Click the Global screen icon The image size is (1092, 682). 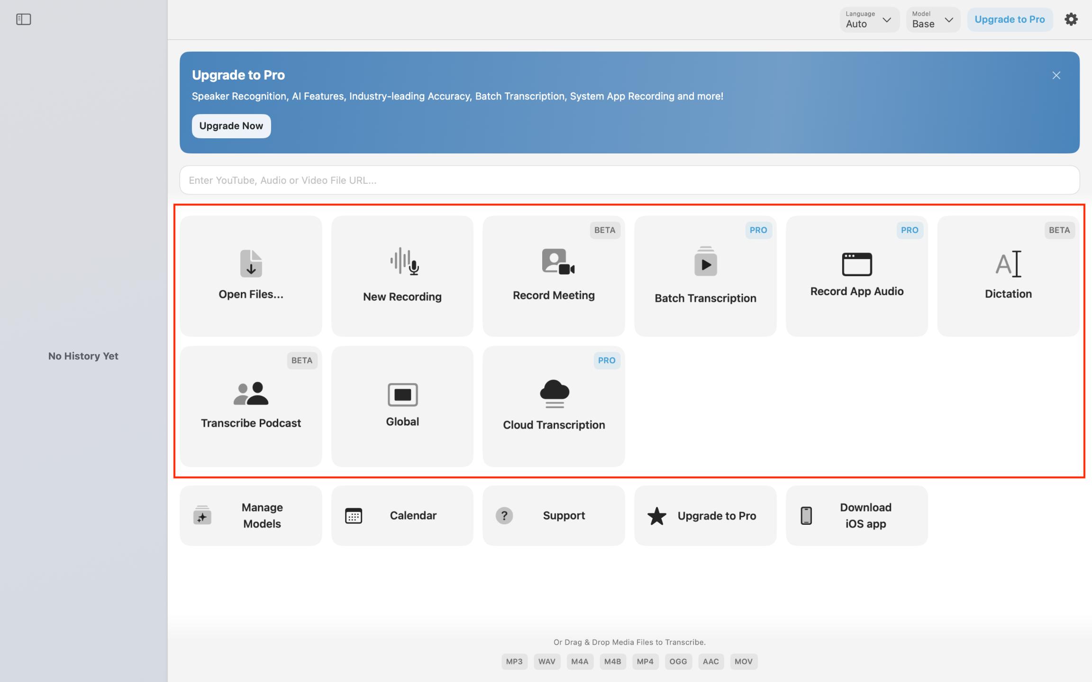pyautogui.click(x=402, y=395)
